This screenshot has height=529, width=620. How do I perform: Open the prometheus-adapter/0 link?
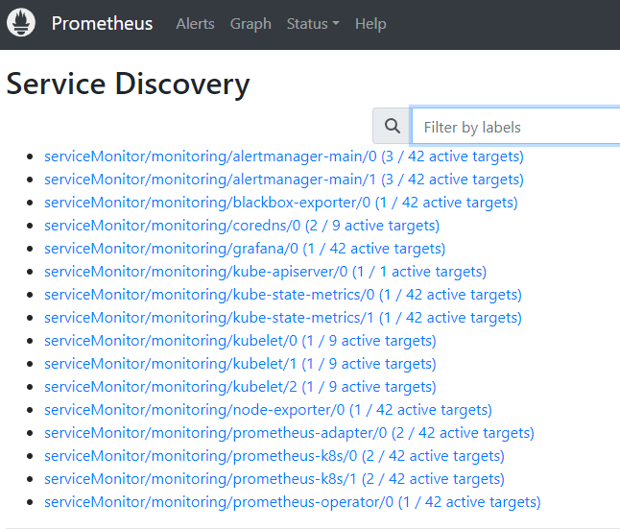point(289,433)
